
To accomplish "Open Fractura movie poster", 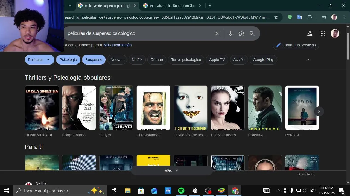I will click(x=265, y=108).
